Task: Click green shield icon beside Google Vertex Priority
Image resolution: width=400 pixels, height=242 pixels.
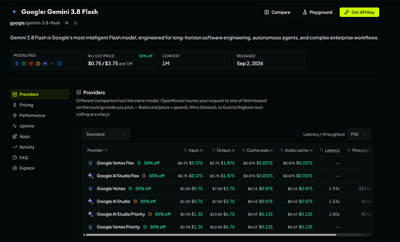Action: click(x=145, y=227)
